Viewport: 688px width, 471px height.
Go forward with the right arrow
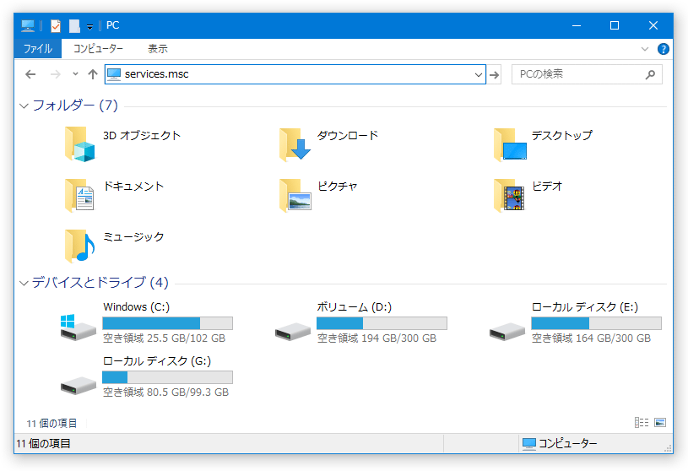point(55,74)
